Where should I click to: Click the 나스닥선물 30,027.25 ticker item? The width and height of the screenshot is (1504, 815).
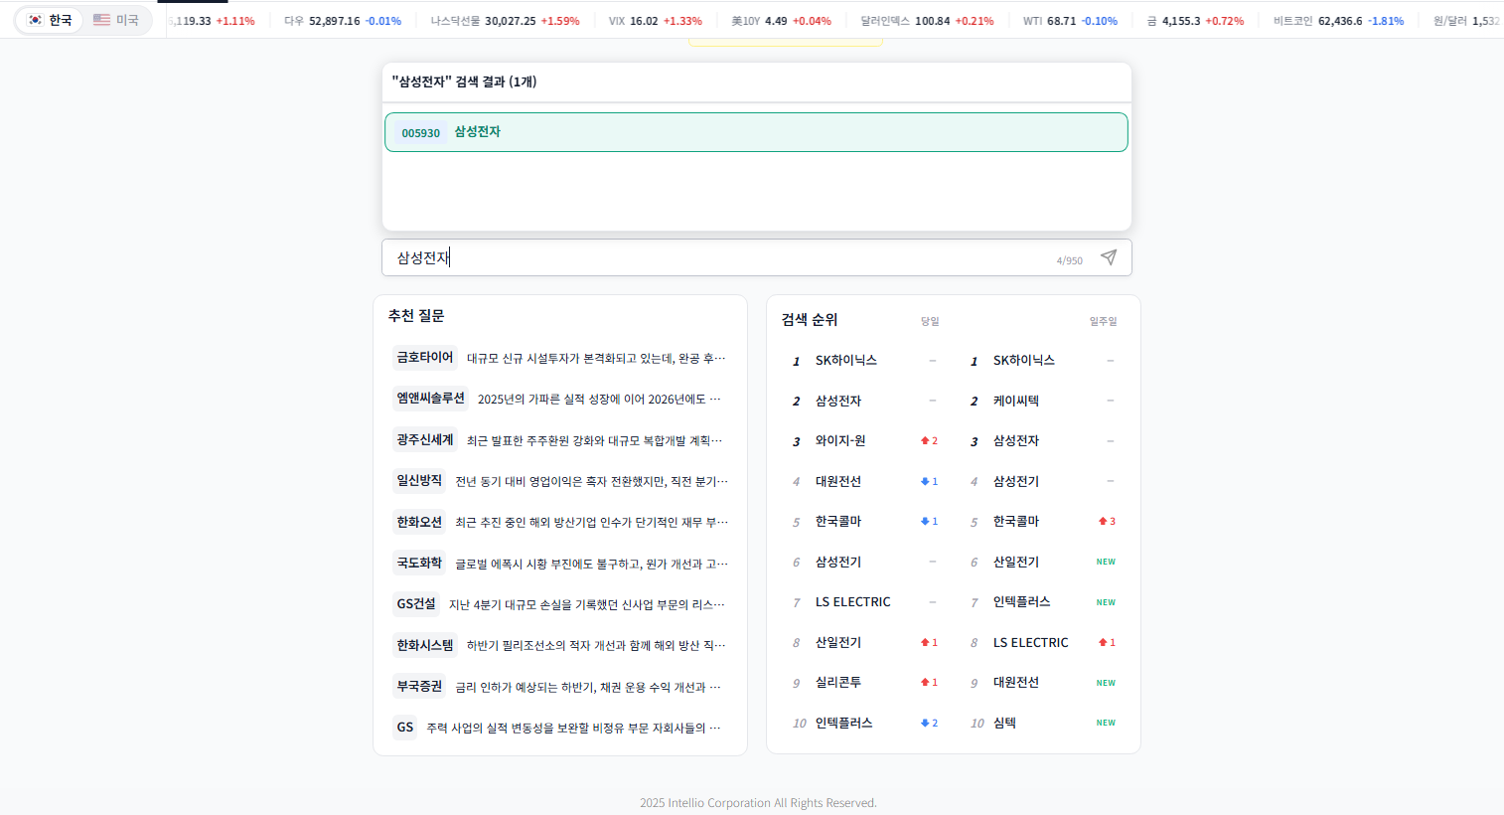pos(505,21)
